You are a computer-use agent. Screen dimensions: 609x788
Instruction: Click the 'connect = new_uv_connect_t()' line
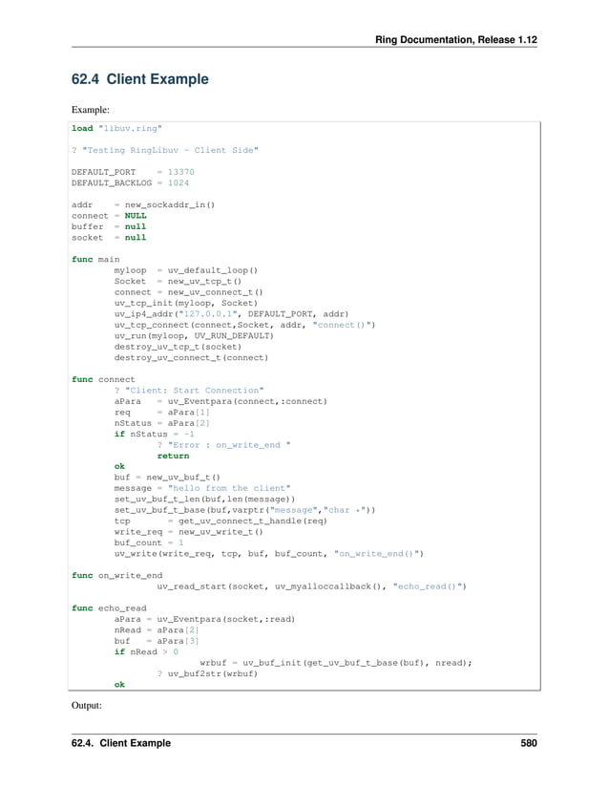[x=188, y=292]
